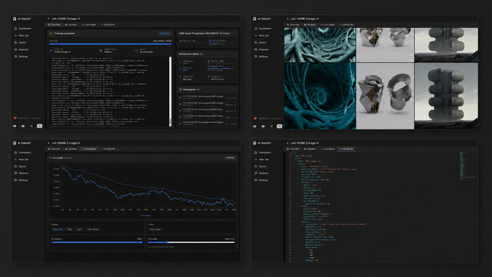Viewport: 492px width, 277px height.
Task: Click the blue View log button
Action: [165, 34]
